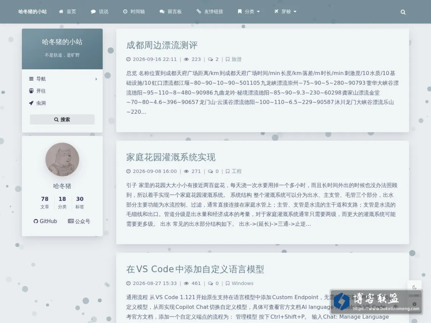The image size is (431, 323).
Task: Click the clock icon beside 2026-09-08 16:00
Action: (129, 171)
